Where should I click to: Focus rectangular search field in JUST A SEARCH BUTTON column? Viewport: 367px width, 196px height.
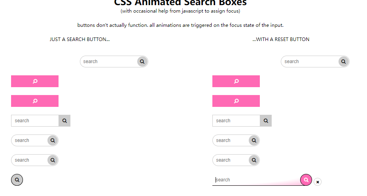tap(35, 121)
